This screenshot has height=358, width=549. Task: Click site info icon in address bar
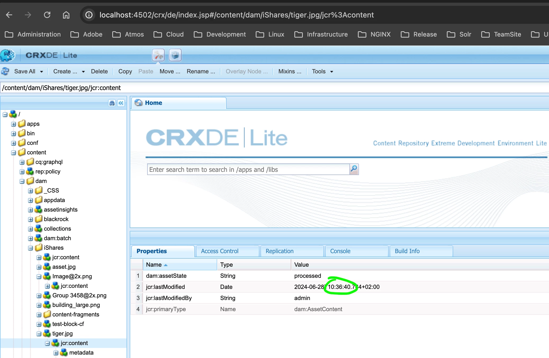click(89, 15)
